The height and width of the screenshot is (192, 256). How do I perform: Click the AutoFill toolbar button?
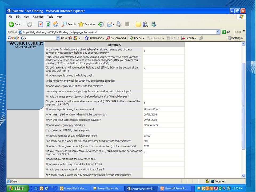click(173, 38)
